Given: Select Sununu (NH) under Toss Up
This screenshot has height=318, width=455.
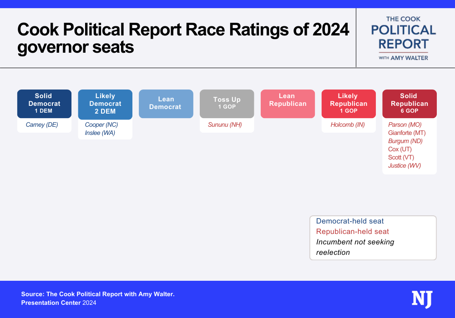Looking at the screenshot, I should [225, 125].
